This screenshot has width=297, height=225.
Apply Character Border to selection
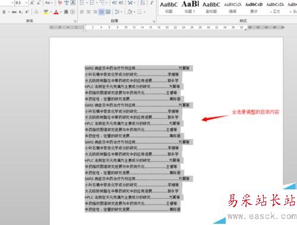(73, 3)
